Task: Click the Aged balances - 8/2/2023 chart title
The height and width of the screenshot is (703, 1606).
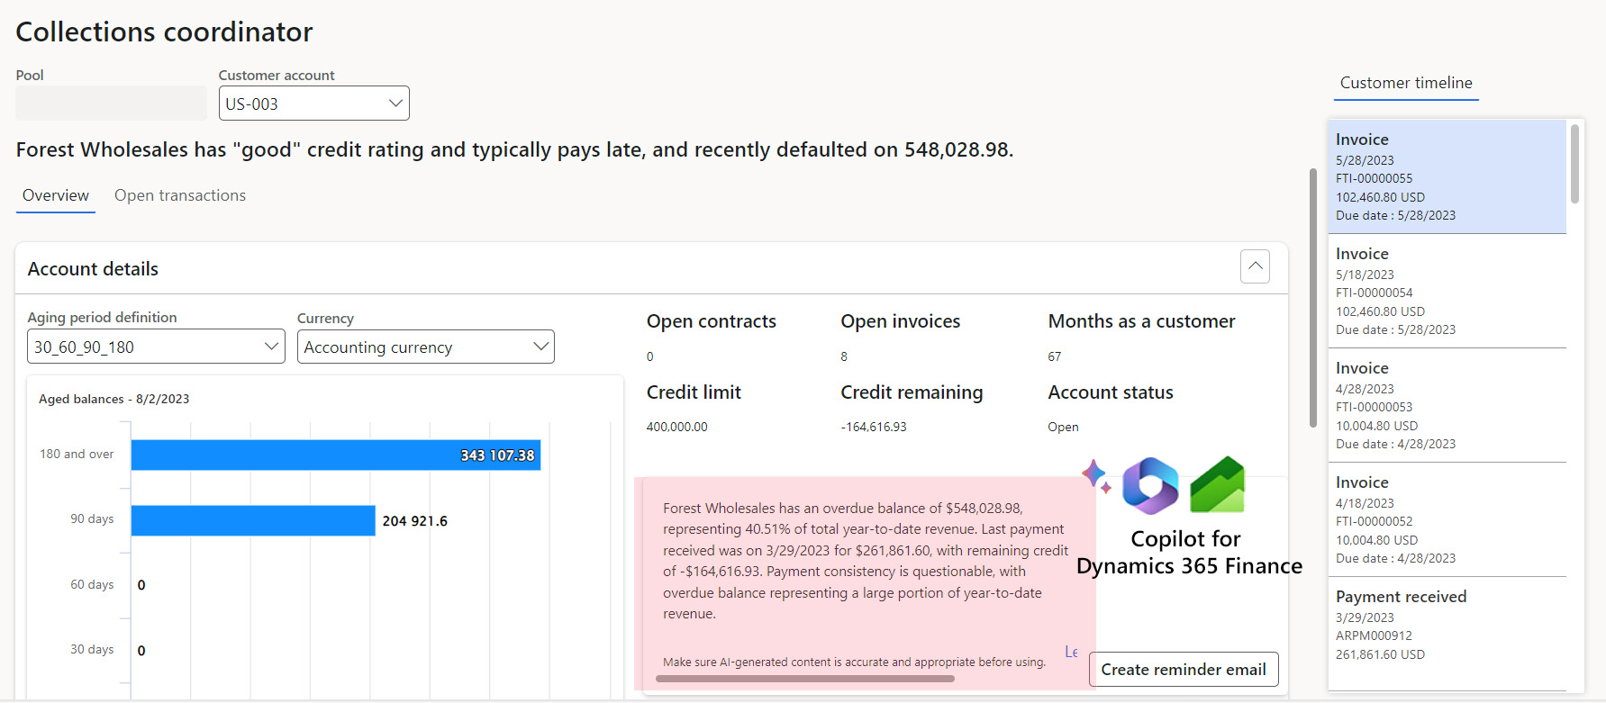Action: (x=114, y=399)
